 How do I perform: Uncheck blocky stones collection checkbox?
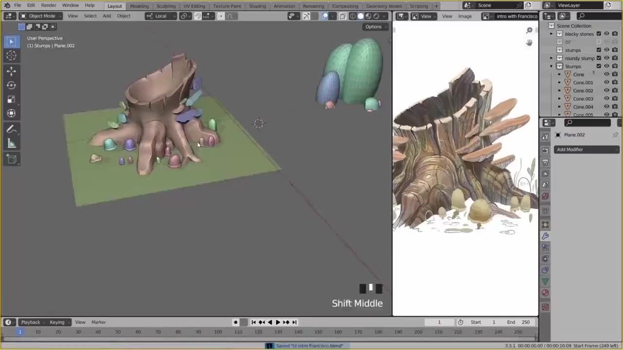tap(599, 34)
